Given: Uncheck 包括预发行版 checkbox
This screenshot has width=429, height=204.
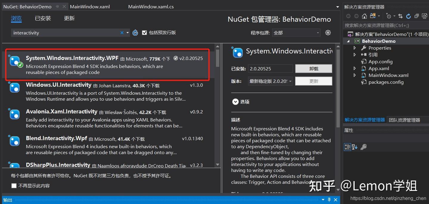Looking at the screenshot, I should 144,33.
